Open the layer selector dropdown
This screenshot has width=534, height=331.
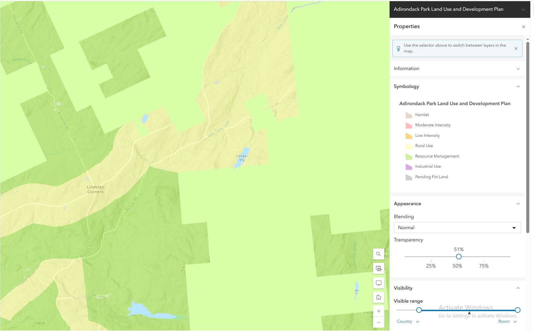[x=523, y=9]
